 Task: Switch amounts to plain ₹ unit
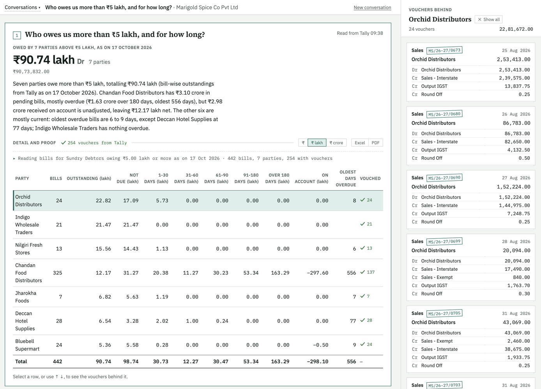click(303, 143)
